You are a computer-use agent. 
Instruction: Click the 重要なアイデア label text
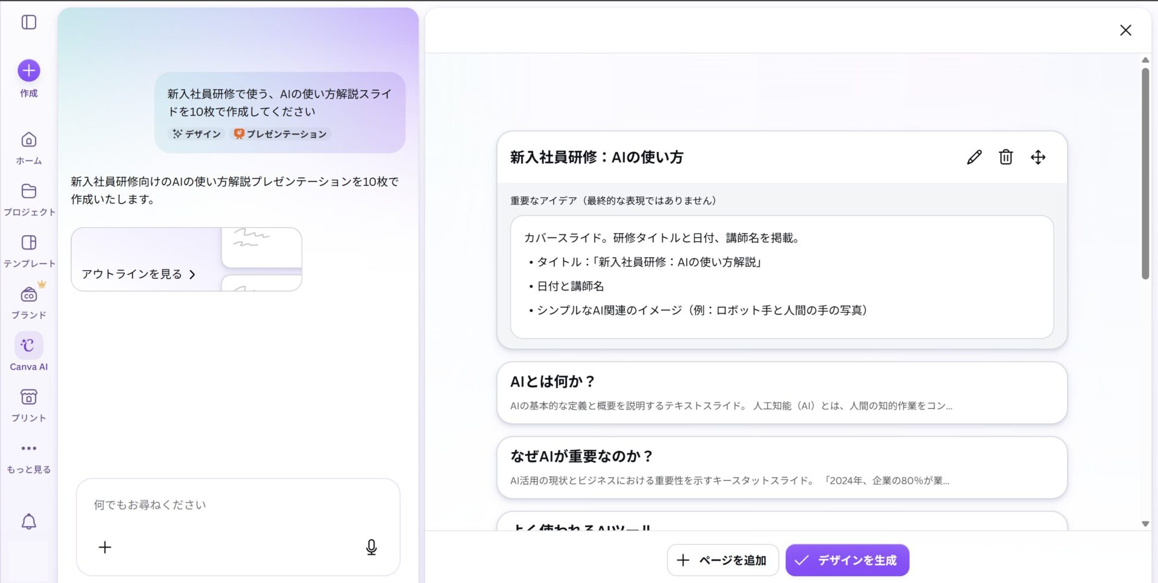(613, 200)
